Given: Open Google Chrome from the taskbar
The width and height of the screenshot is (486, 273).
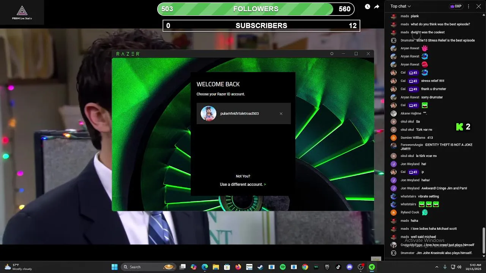Looking at the screenshot, I should click(305, 267).
